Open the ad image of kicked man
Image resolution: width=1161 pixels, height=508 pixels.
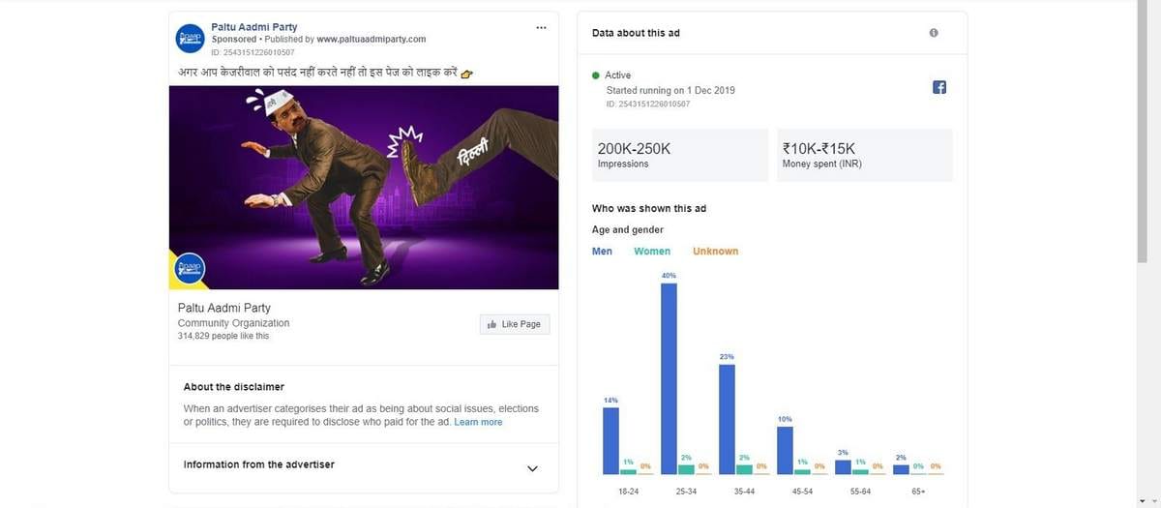364,188
